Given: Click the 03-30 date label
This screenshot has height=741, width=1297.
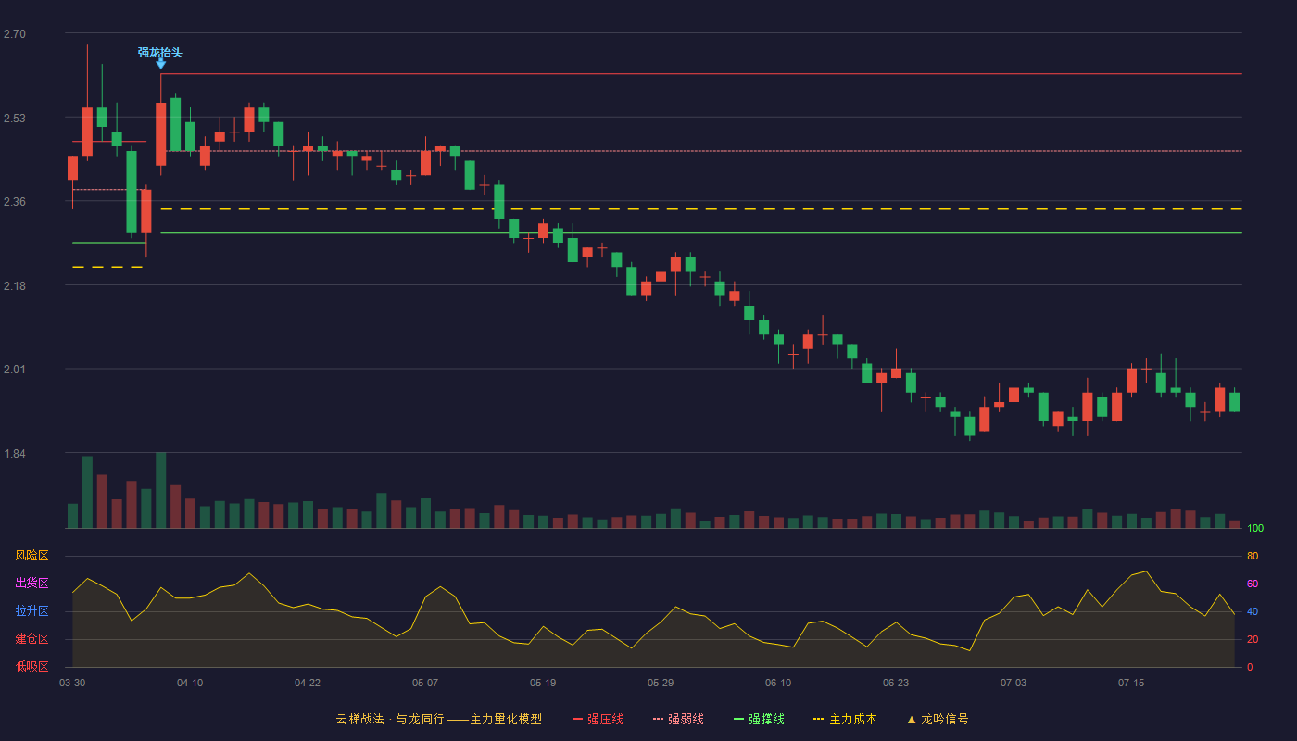Looking at the screenshot, I should tap(72, 683).
